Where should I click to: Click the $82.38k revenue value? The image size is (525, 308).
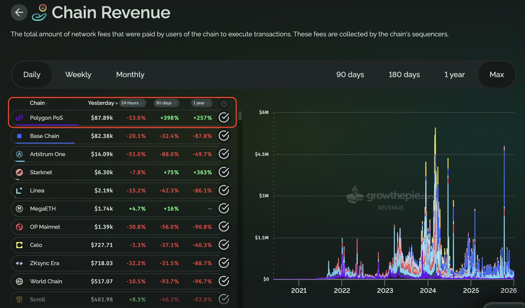pos(102,136)
